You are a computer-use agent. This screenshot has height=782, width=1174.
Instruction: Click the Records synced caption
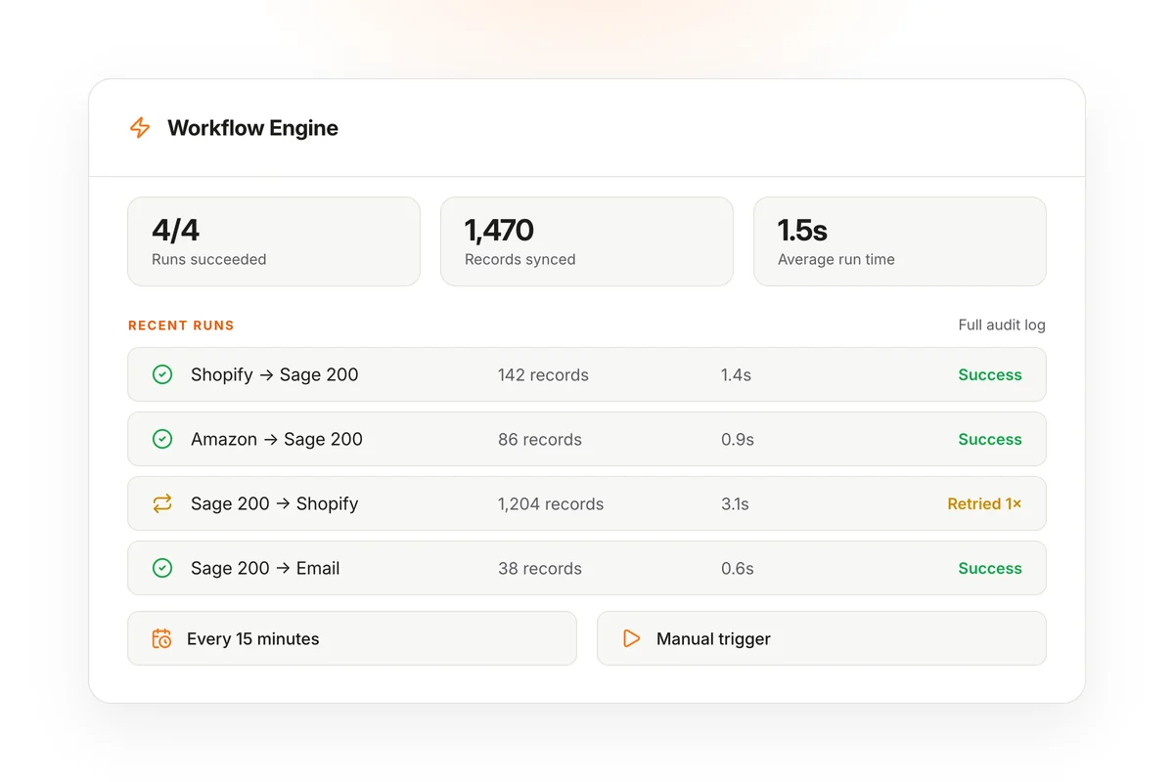tap(519, 259)
